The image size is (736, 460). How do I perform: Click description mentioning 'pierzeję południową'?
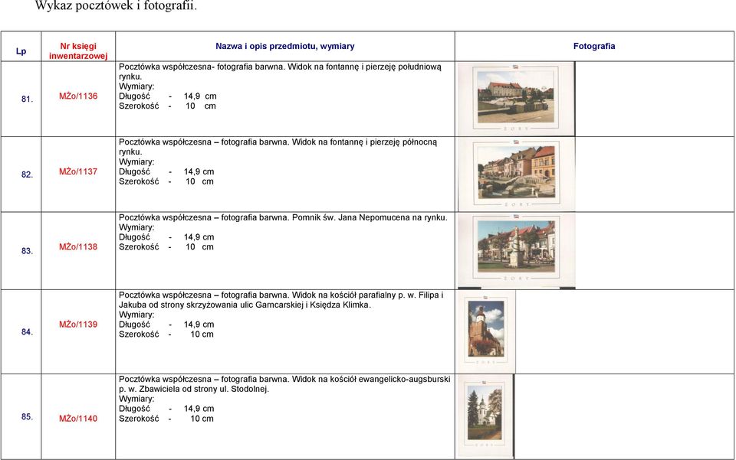281,72
